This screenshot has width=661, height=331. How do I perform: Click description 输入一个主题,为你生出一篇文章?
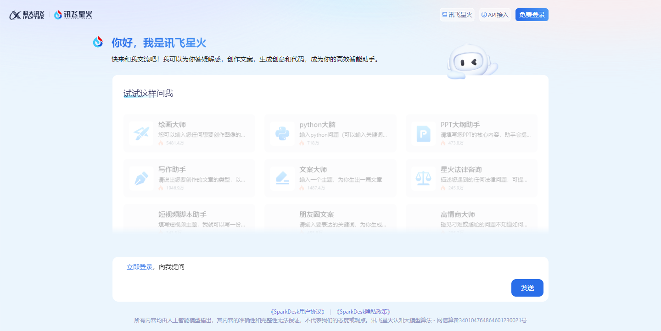click(341, 180)
